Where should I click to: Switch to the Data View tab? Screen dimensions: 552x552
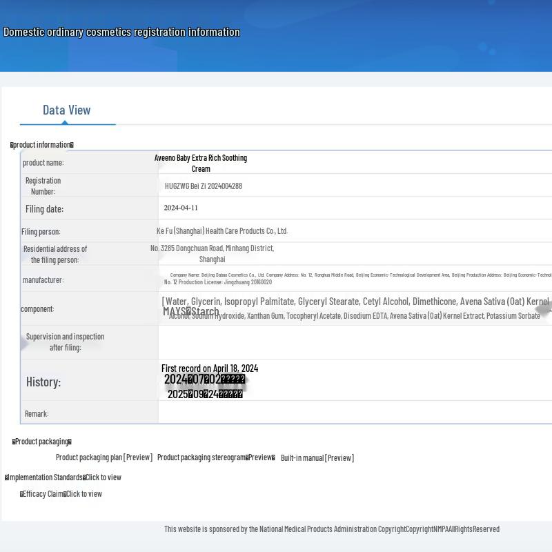[x=67, y=110]
